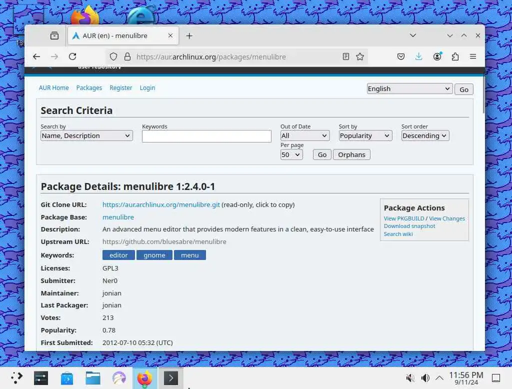This screenshot has height=389, width=512.
Task: Open Discover software store in taskbar
Action: point(67,378)
